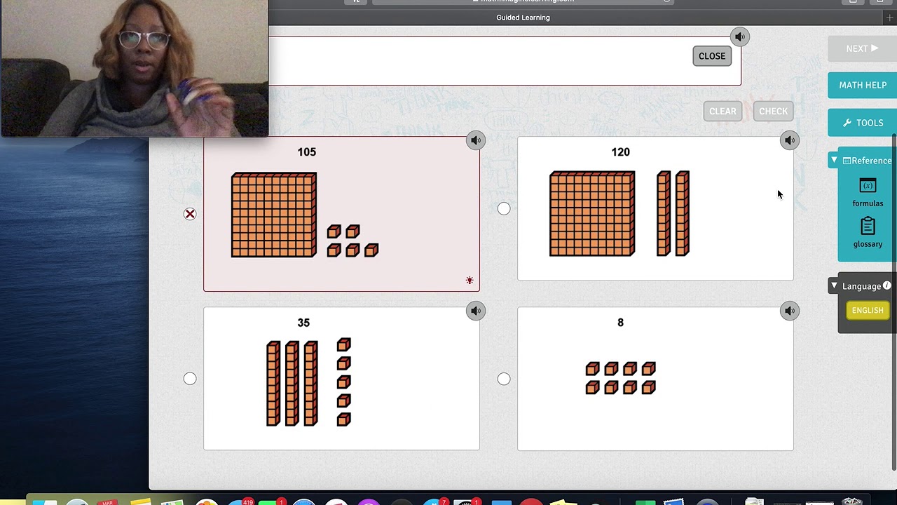Viewport: 897px width, 505px height.
Task: Open the glossary clipboard icon
Action: [x=868, y=227]
